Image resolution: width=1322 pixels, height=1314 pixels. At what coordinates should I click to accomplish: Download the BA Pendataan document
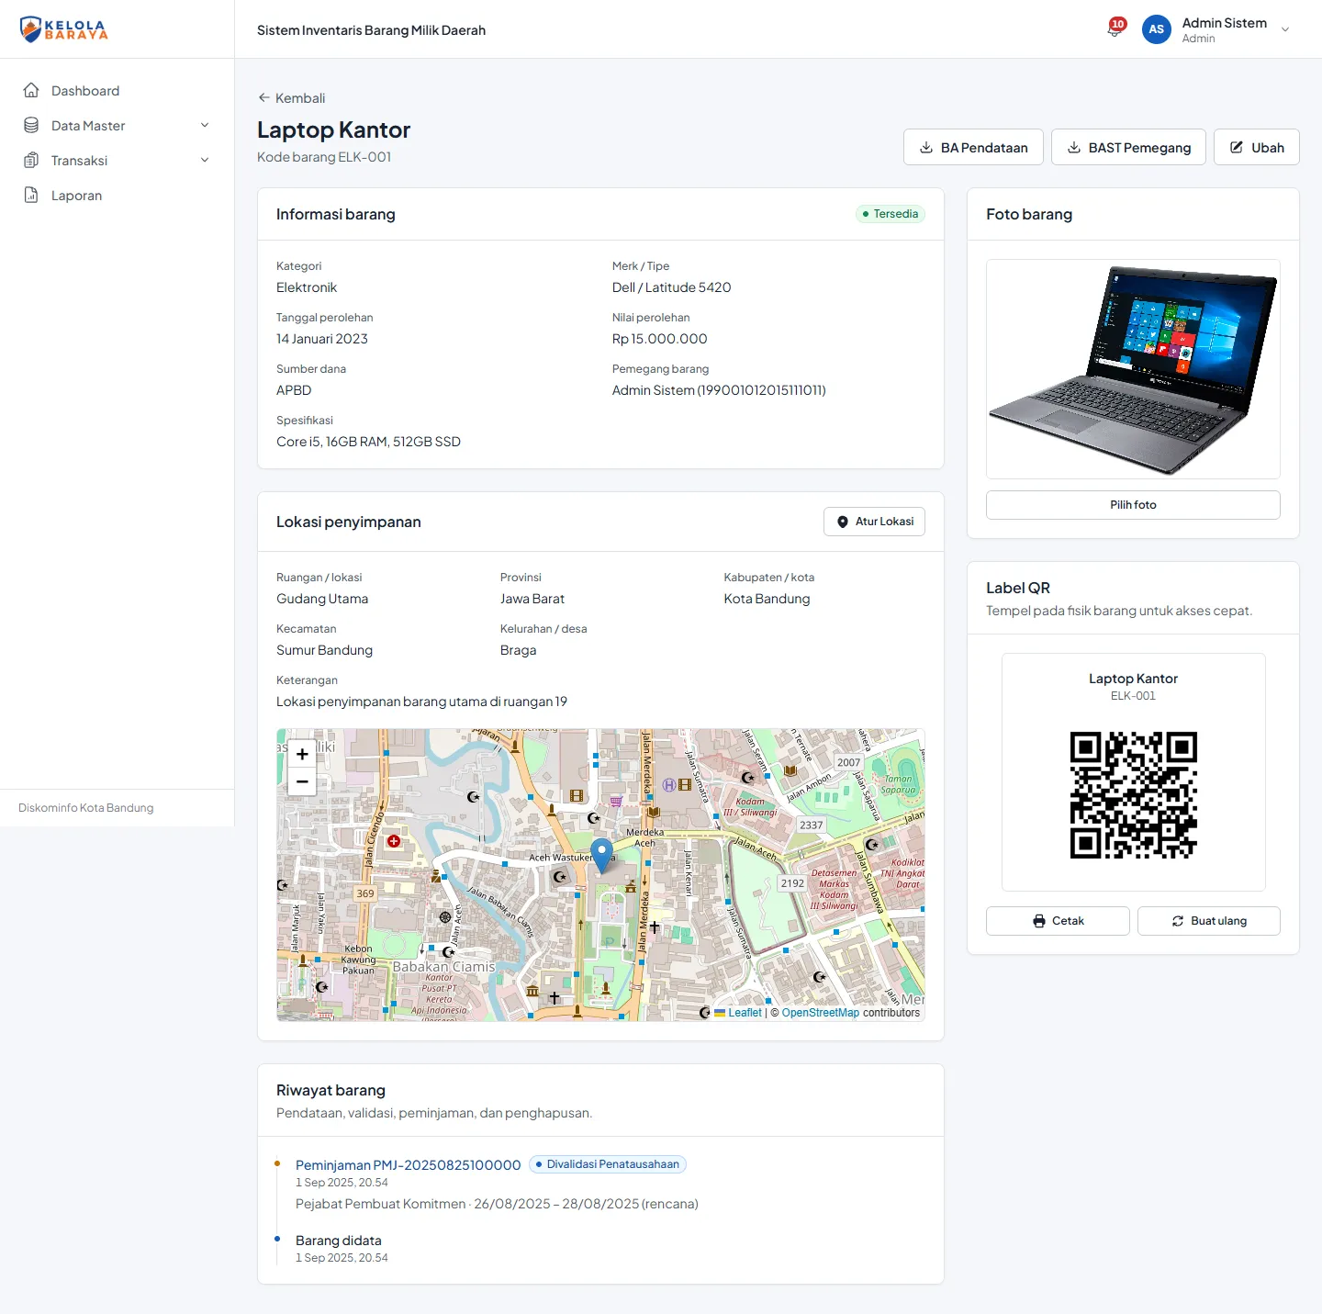(973, 147)
